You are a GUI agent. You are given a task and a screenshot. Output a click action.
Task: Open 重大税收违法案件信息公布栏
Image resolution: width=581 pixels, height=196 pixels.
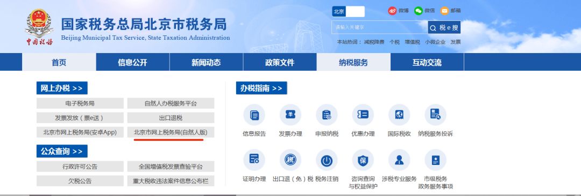(171, 181)
